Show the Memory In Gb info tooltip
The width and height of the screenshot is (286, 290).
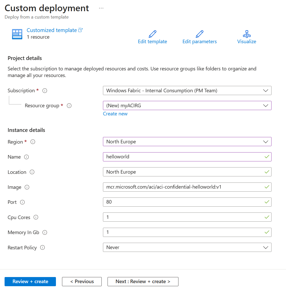(x=45, y=233)
